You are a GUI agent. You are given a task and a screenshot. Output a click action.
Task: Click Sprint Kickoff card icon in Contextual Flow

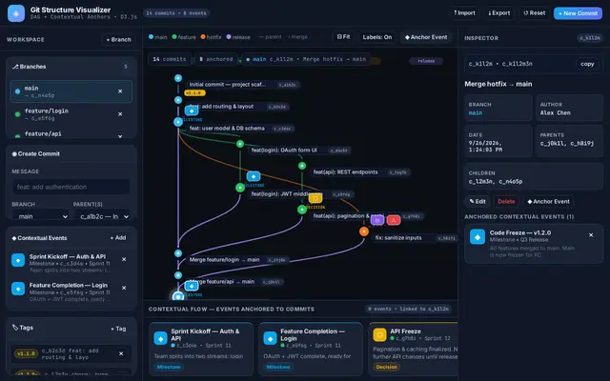[x=160, y=338]
